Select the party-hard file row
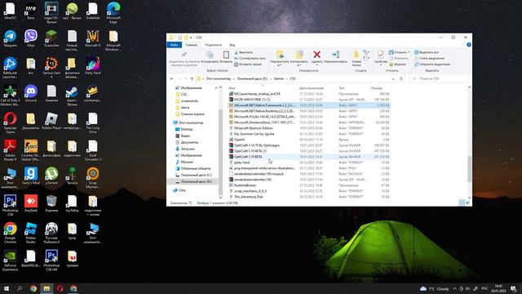The height and width of the screenshot is (294, 522). point(308,163)
